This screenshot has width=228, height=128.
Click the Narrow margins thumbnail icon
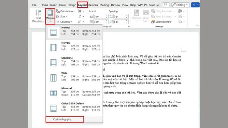coord(53,47)
